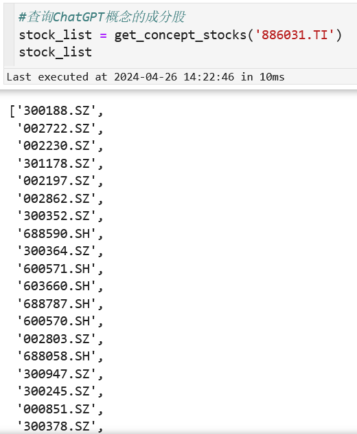Click the comment line about ChatGPT concept stocks
This screenshot has height=434, width=357.
click(x=102, y=17)
